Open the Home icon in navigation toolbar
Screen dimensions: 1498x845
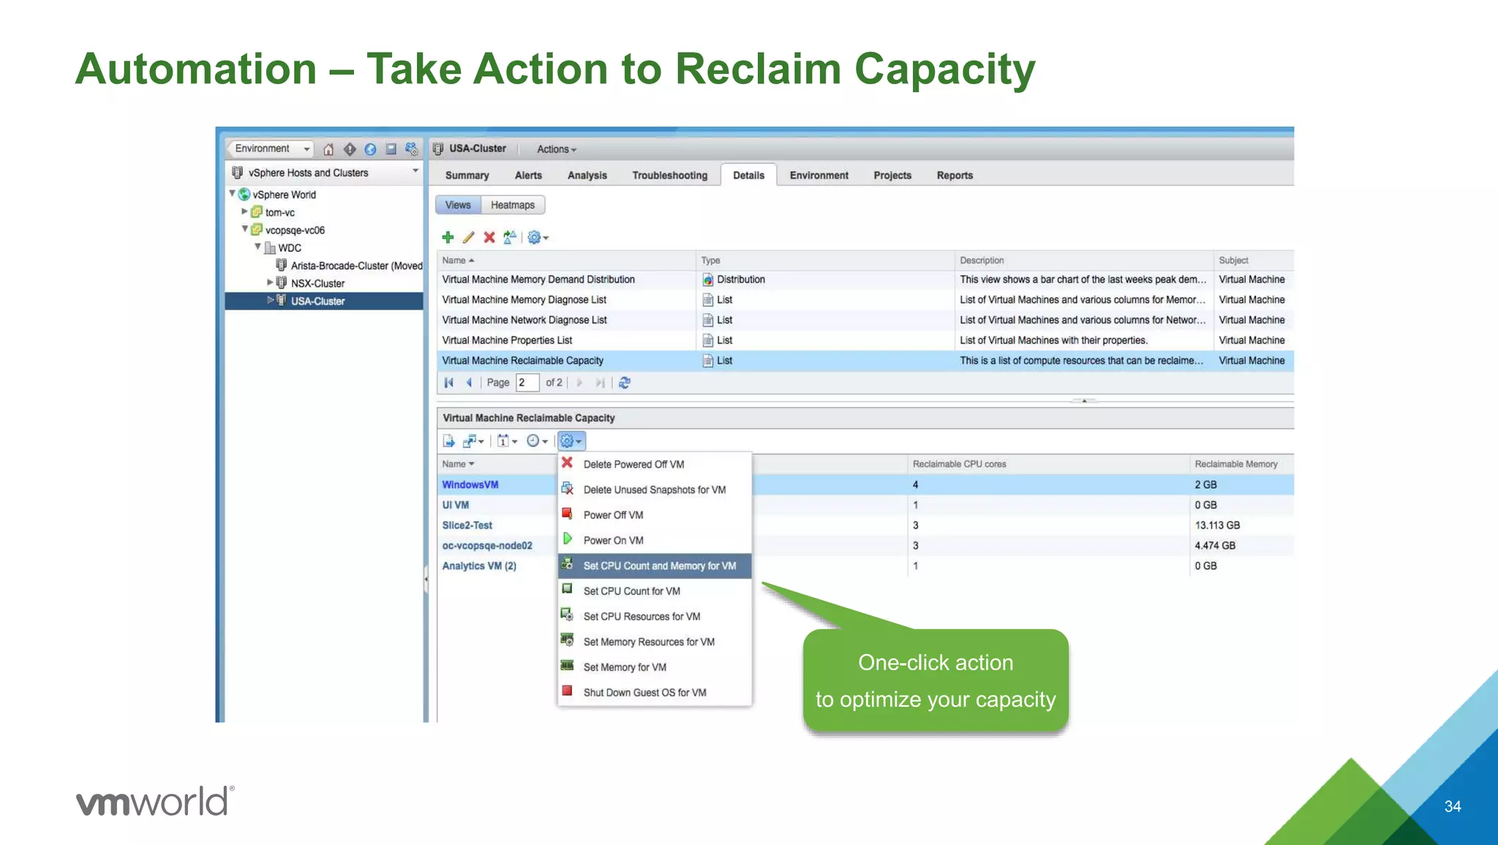click(x=328, y=149)
